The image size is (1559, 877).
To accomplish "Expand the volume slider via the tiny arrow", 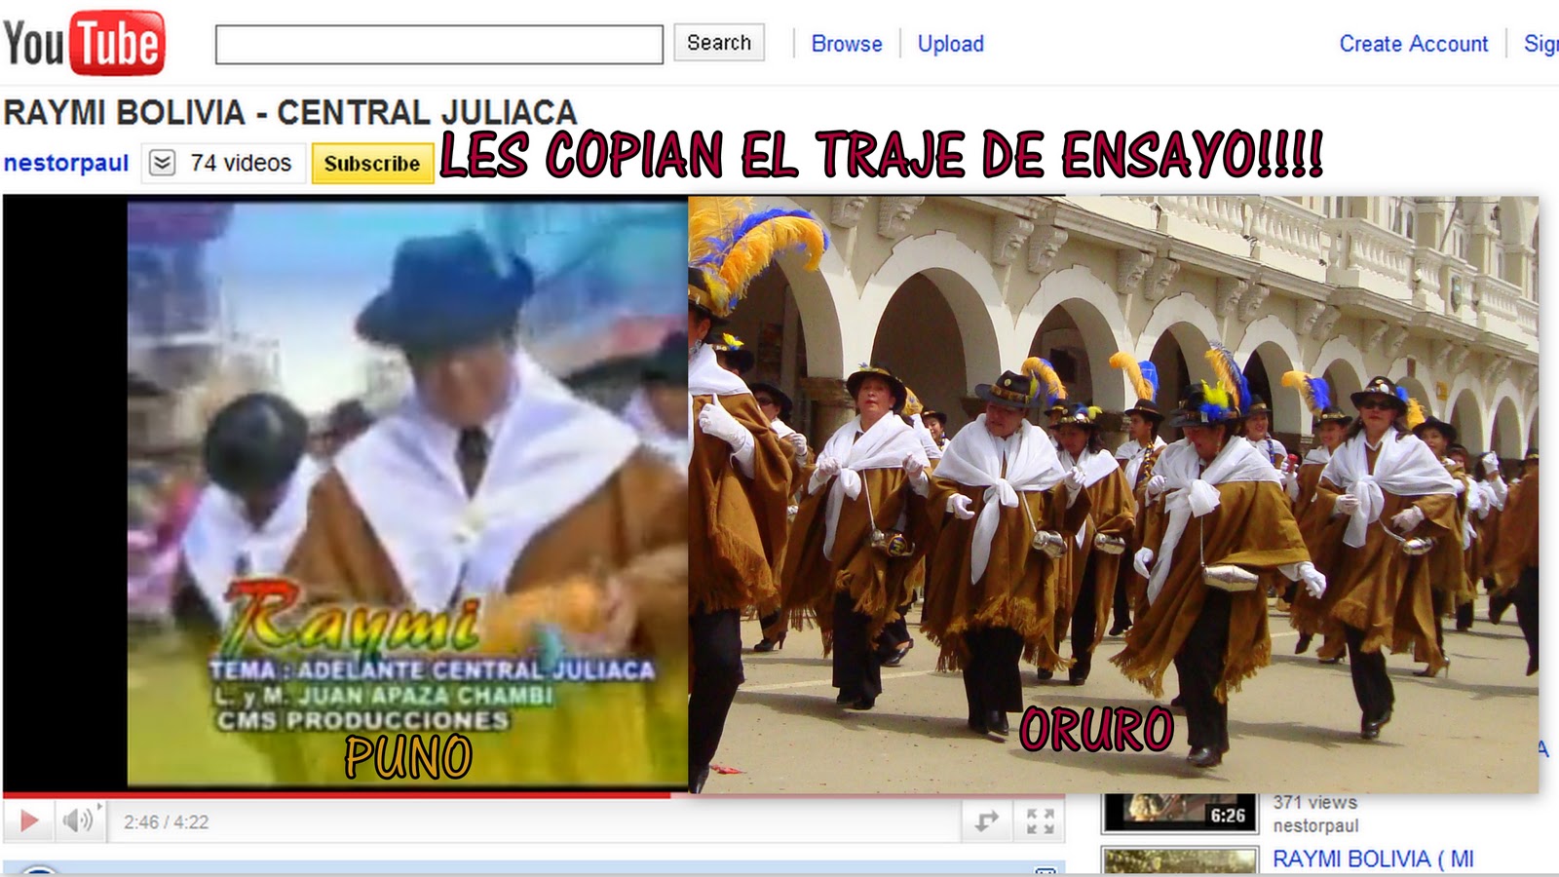I will coord(100,807).
